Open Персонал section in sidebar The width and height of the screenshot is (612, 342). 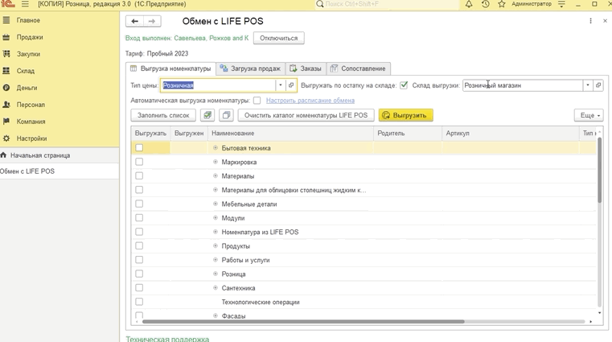click(x=31, y=105)
